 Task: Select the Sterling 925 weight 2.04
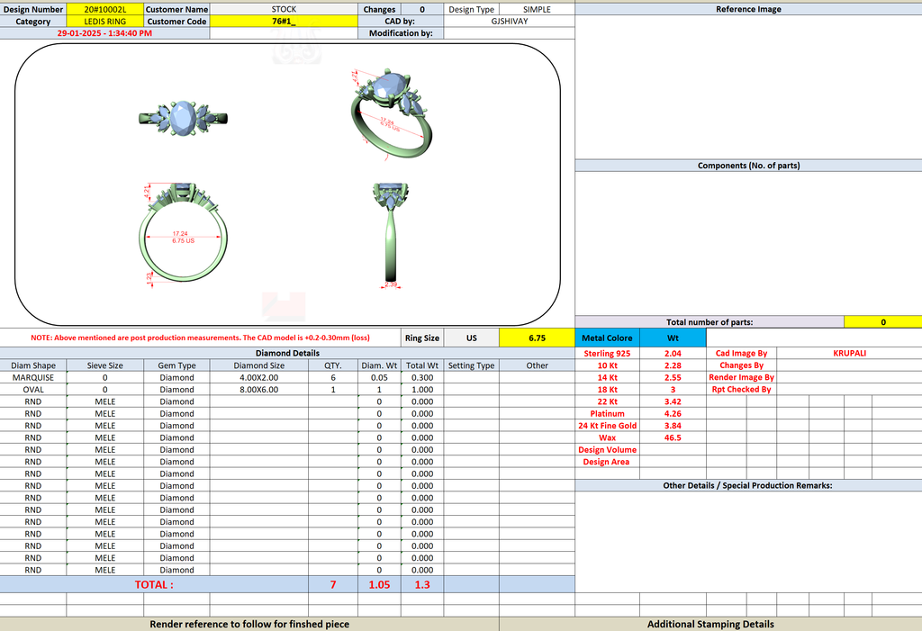[x=673, y=354]
